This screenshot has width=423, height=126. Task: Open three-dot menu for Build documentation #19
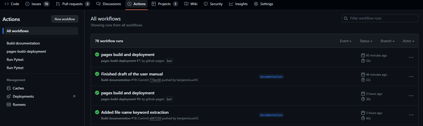coord(411,77)
